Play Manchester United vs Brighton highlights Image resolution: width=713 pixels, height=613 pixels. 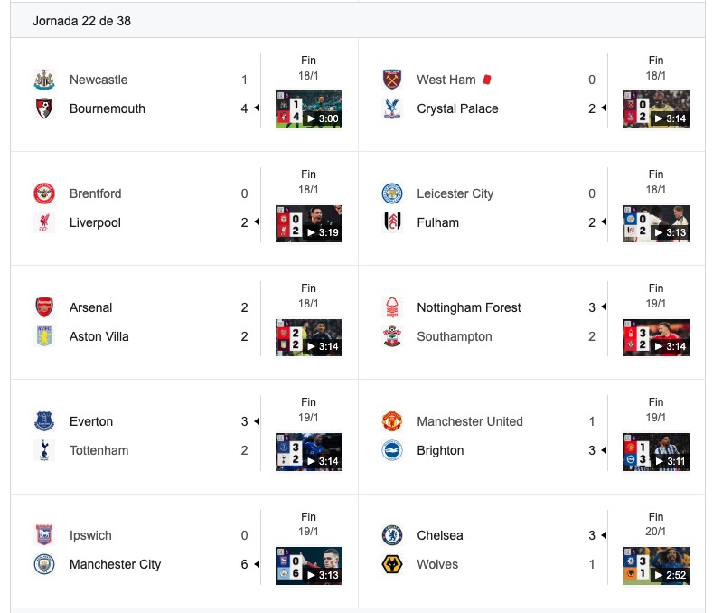point(656,451)
